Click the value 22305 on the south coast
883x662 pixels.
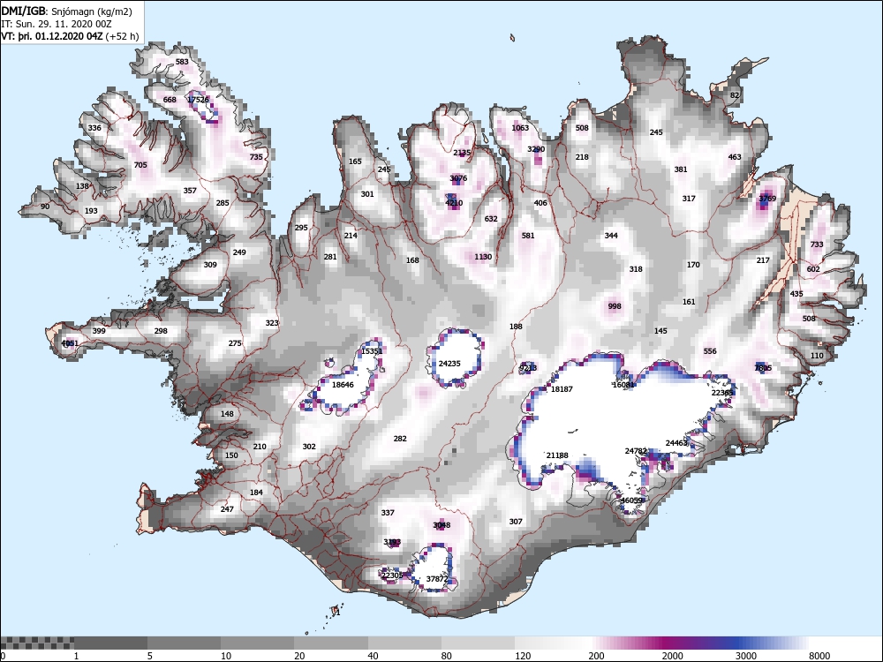(x=392, y=575)
